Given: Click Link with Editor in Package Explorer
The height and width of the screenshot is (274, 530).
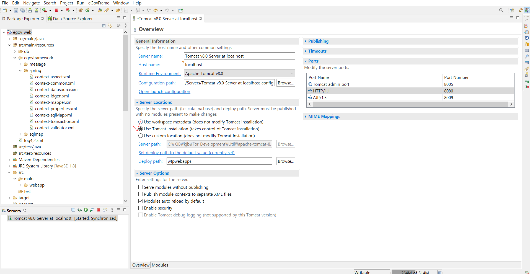Looking at the screenshot, I should (110, 25).
